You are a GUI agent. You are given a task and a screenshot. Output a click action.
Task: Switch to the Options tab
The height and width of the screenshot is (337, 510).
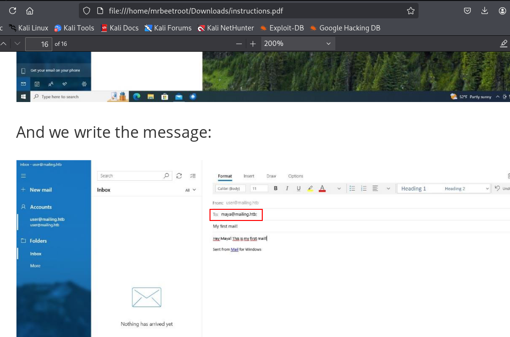[295, 176]
